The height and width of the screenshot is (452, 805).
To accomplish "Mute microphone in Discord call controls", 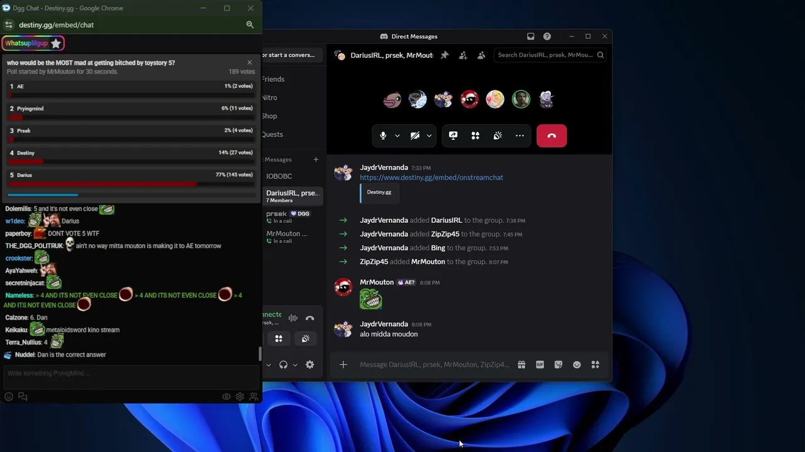I will pyautogui.click(x=383, y=136).
